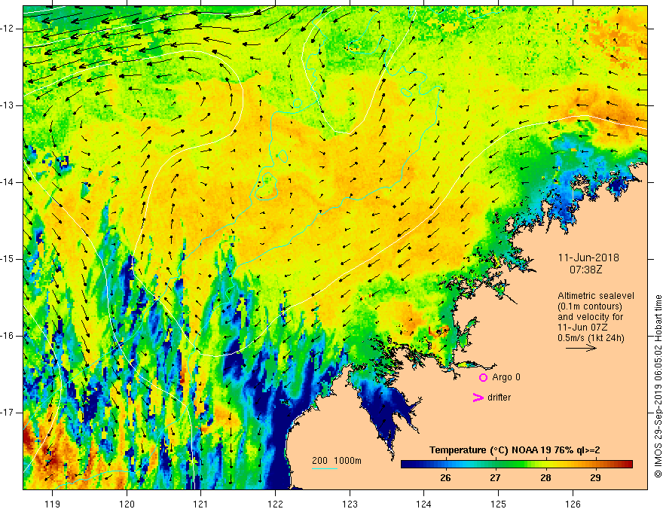
Task: Click latitude axis label -13
Action: tap(8, 105)
